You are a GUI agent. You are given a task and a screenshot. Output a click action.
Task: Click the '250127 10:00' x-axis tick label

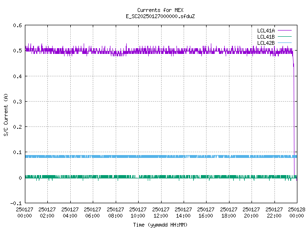coord(138,213)
